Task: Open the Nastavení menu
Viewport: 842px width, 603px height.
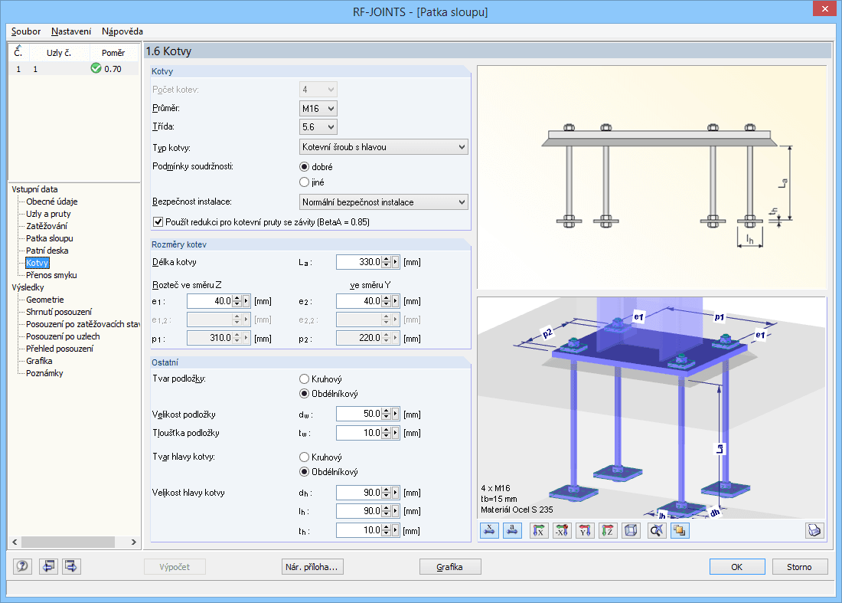Action: pyautogui.click(x=71, y=31)
